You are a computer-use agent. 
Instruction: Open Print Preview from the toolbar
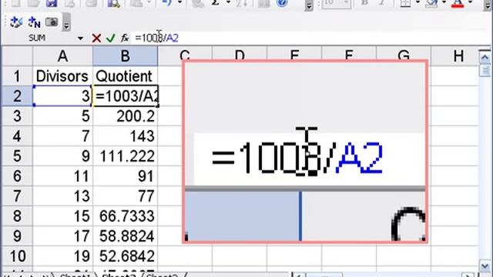(x=113, y=3)
